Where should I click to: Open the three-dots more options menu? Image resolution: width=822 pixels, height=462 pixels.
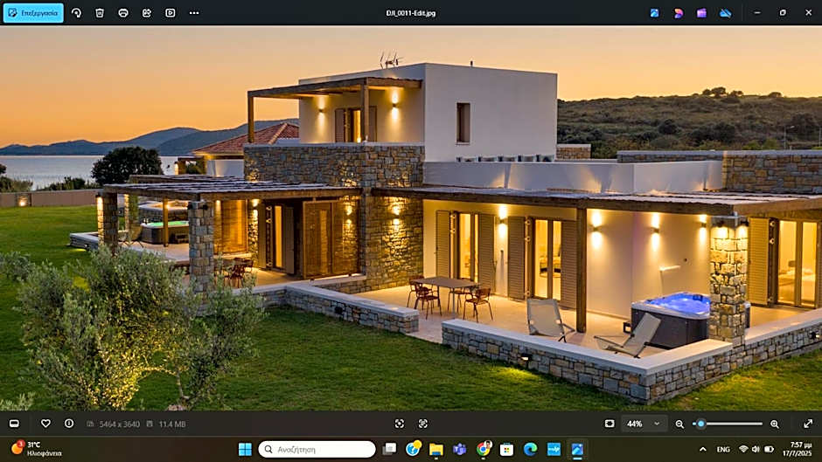194,13
